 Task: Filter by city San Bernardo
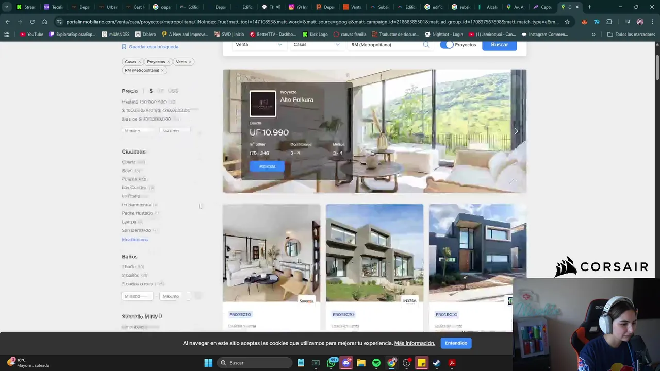[x=137, y=230]
